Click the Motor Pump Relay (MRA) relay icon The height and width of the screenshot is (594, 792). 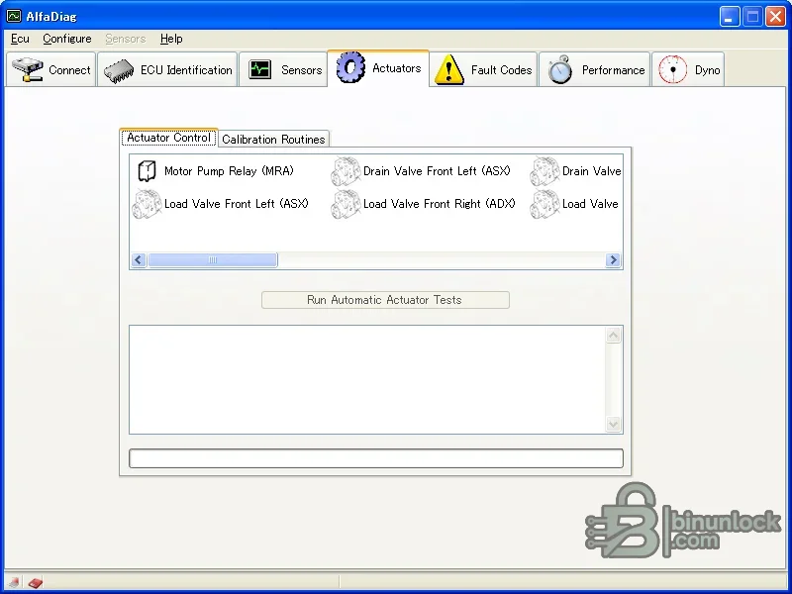coord(147,171)
